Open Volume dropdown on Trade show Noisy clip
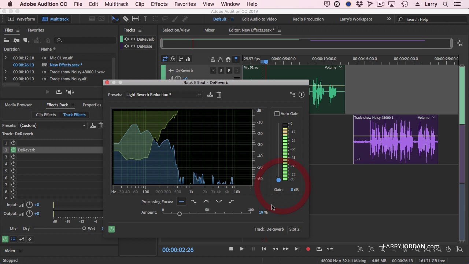This screenshot has height=264, width=469. click(426, 118)
